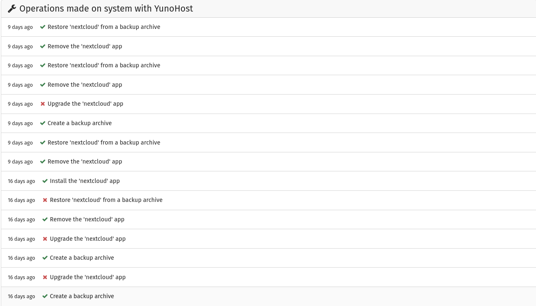Open the 9-days-ago Create a backup archive entry
The width and height of the screenshot is (536, 306).
click(79, 123)
